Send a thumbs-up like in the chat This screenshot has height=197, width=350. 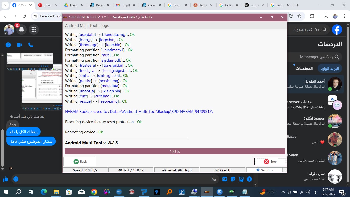click(x=6, y=179)
